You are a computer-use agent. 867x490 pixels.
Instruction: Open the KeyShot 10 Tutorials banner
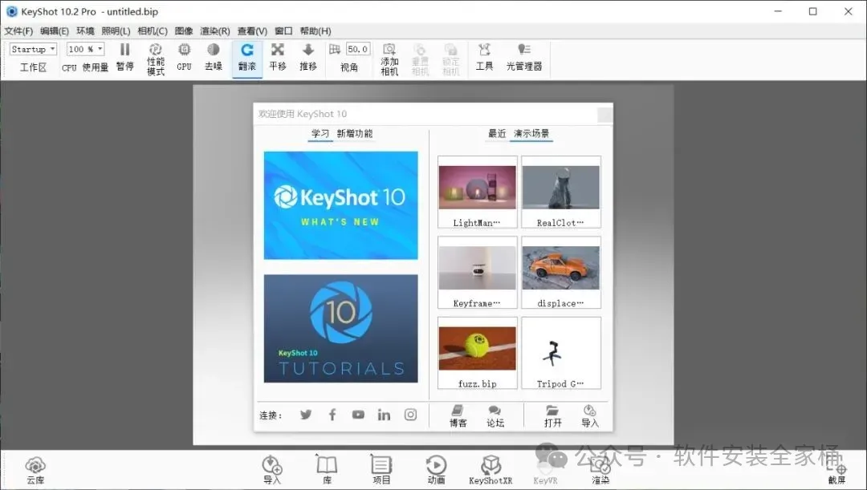340,329
